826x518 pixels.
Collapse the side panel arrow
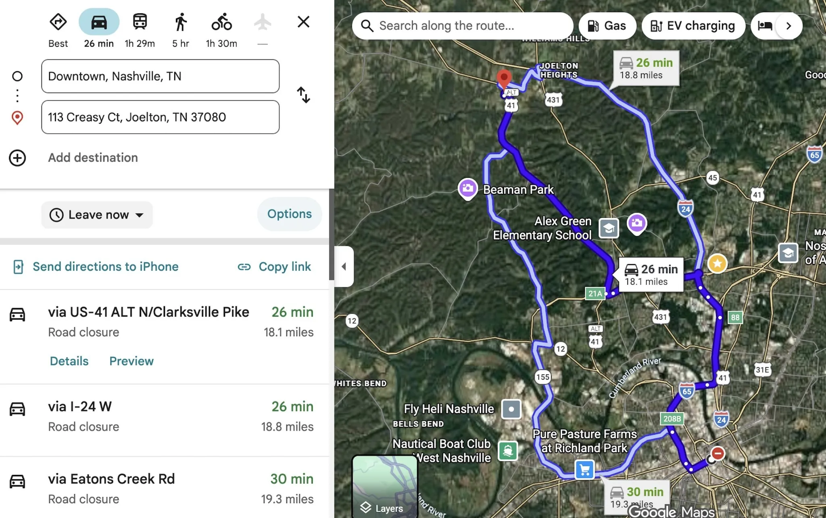(344, 266)
